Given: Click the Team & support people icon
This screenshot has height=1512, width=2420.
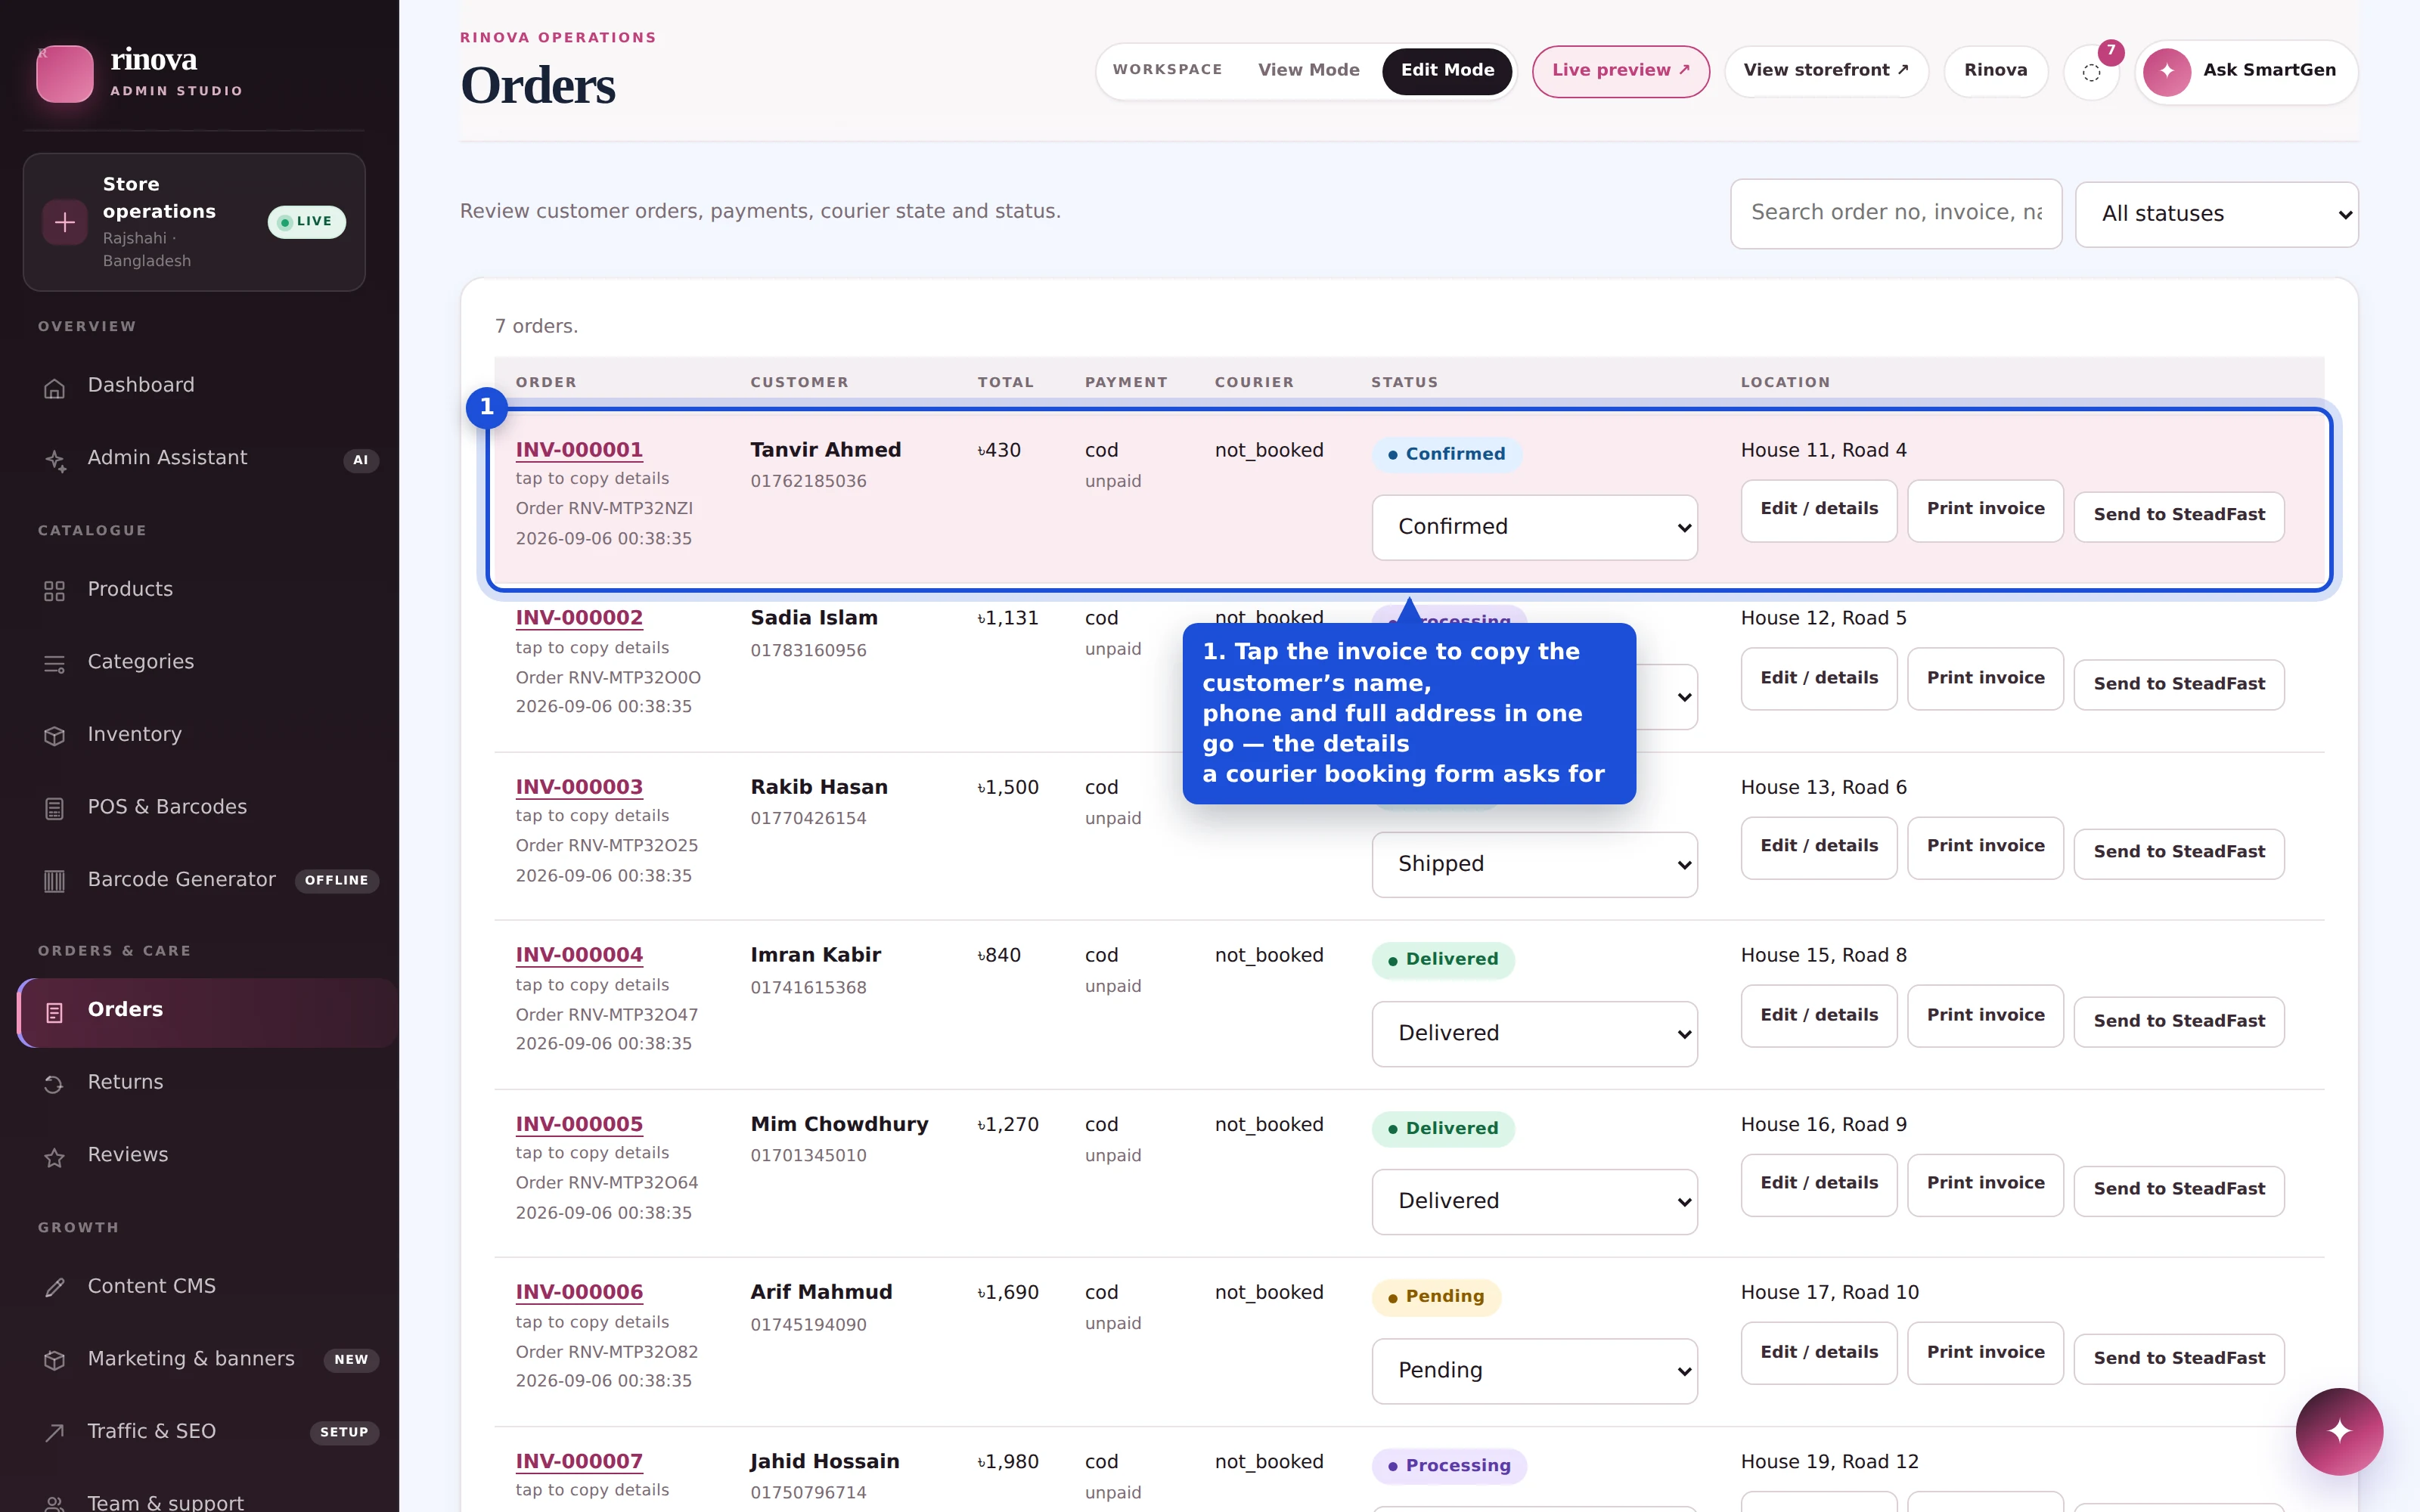Looking at the screenshot, I should (55, 1503).
